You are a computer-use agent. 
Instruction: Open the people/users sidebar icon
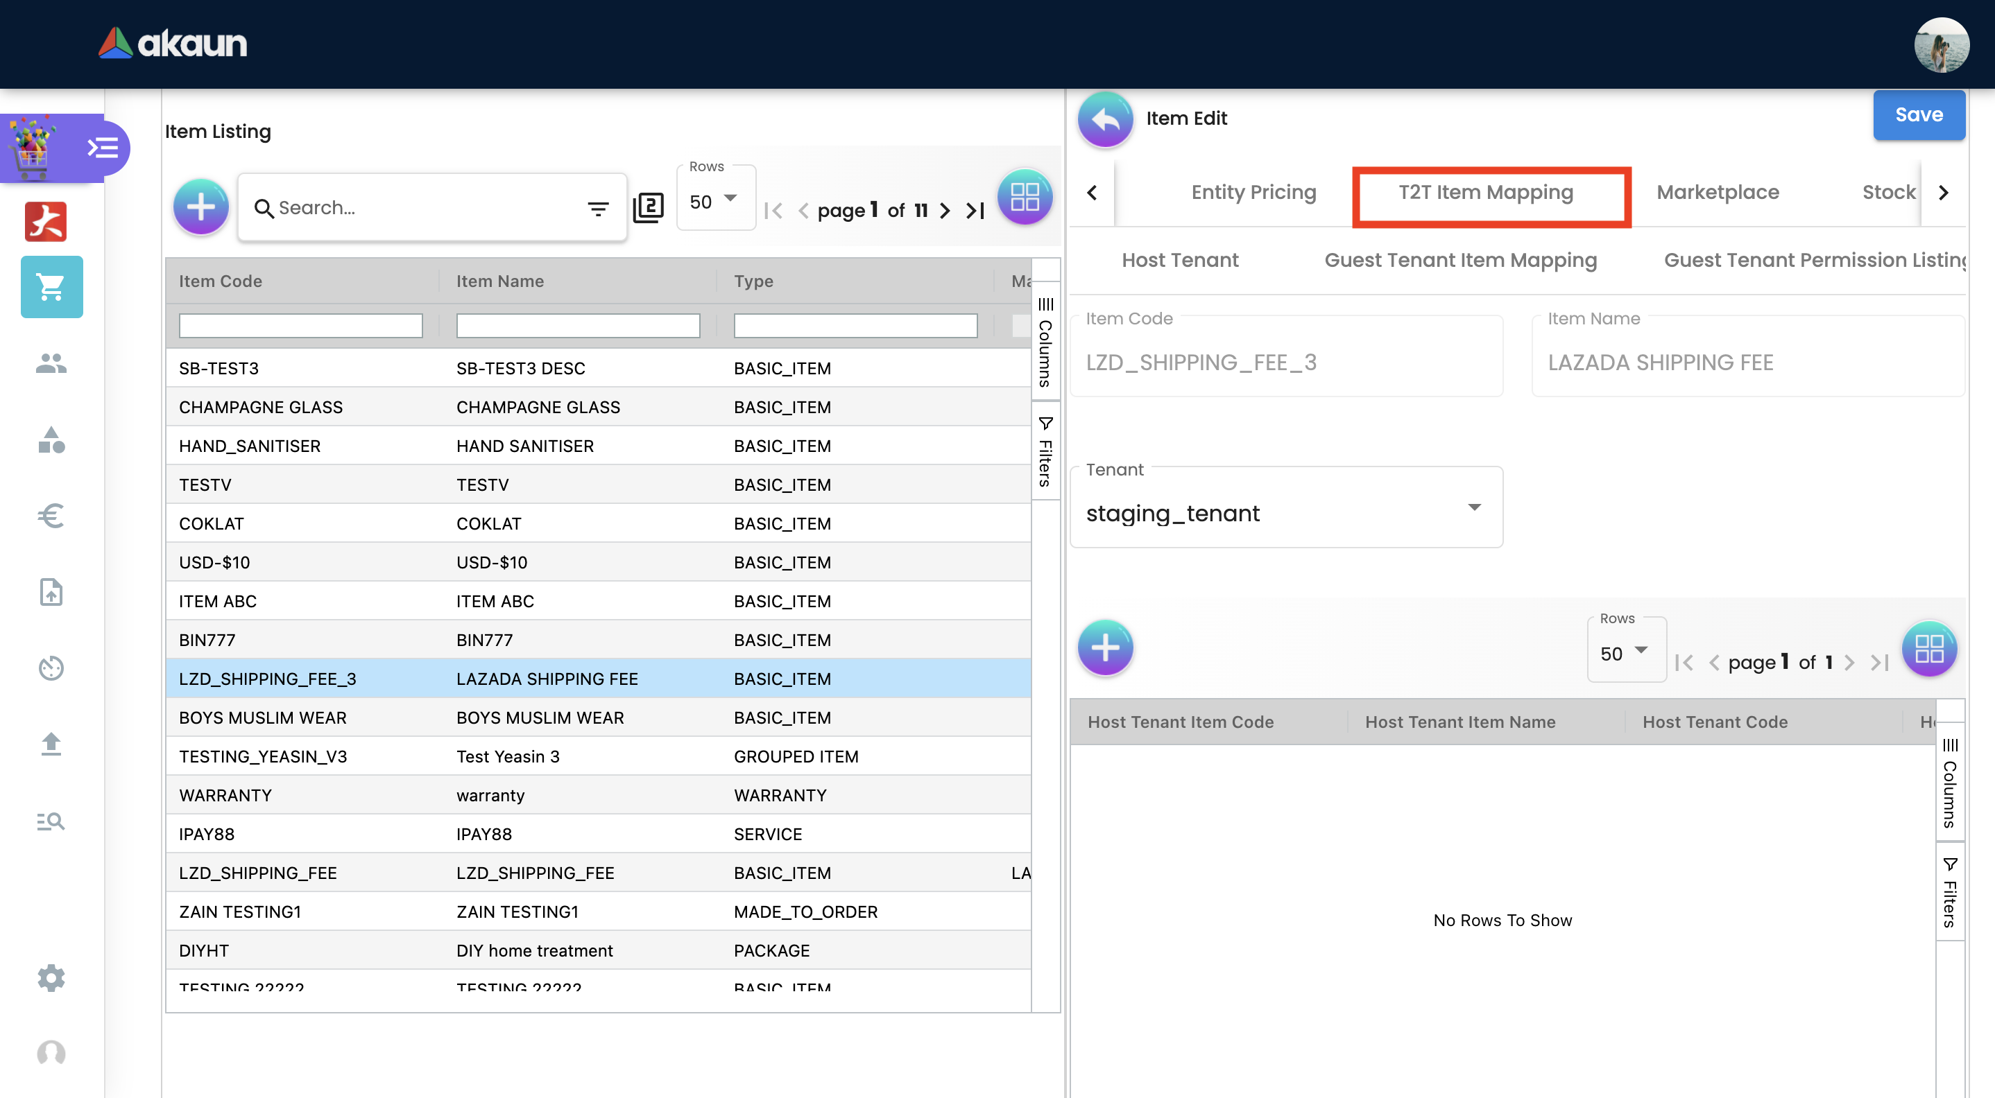51,363
